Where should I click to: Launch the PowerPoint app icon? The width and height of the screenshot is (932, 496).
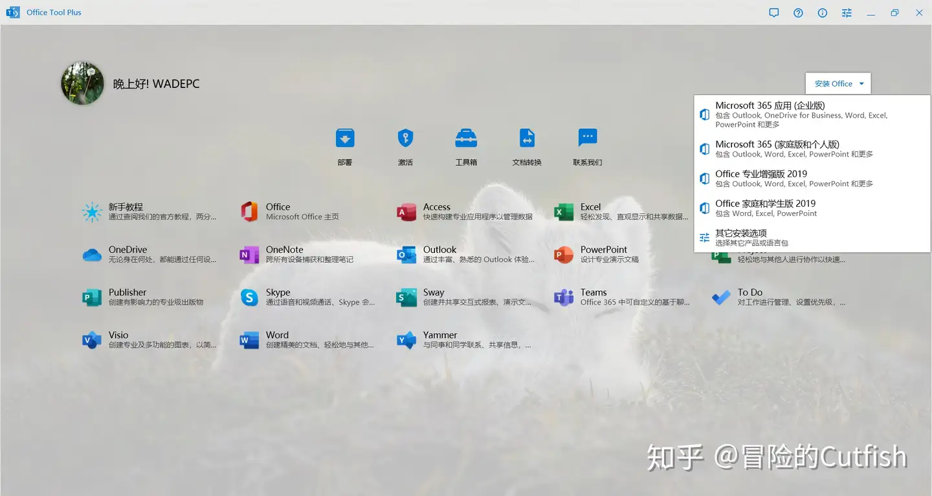click(x=564, y=255)
